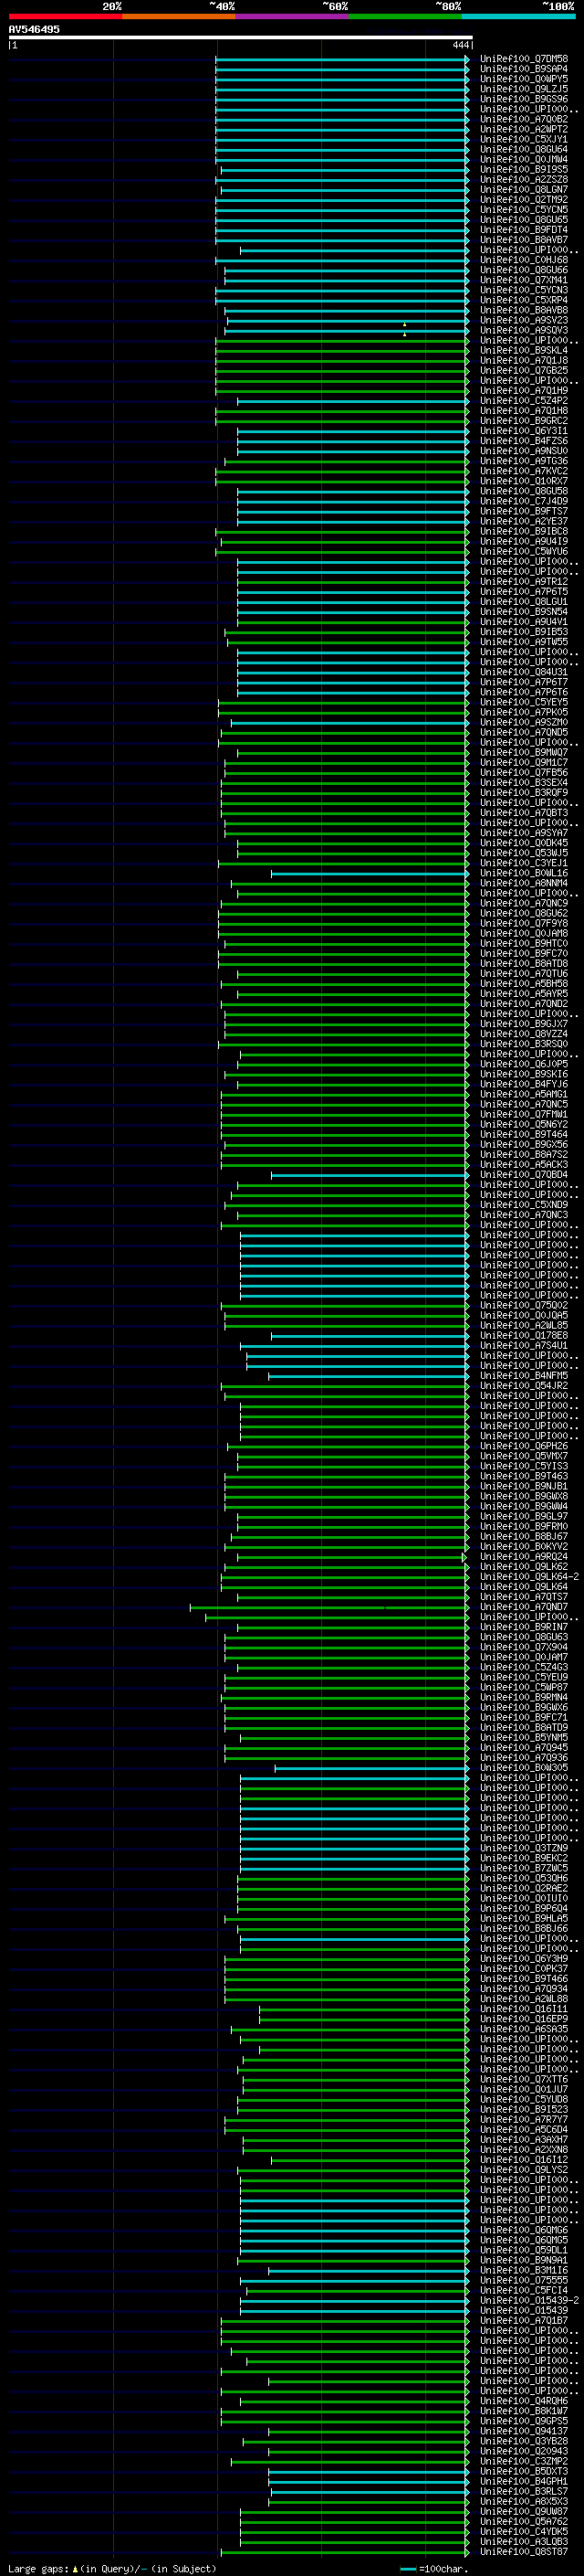
Task: Select the query label AV546495
Action: [34, 29]
